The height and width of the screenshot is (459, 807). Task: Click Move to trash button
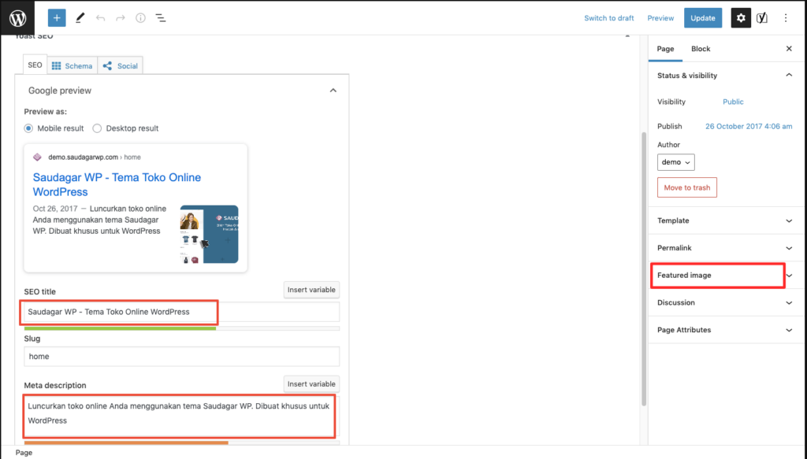(x=687, y=187)
